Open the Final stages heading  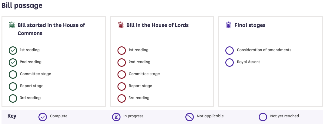[250, 25]
